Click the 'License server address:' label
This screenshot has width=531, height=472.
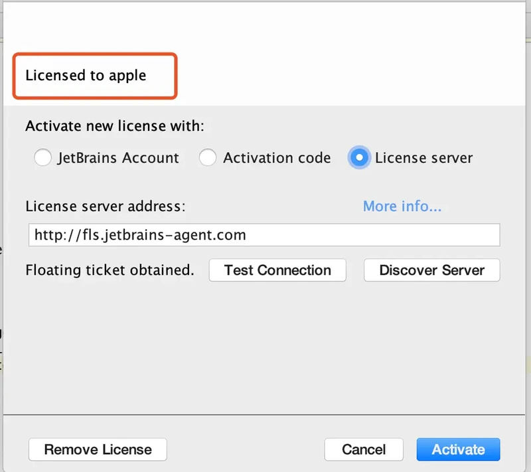[105, 206]
